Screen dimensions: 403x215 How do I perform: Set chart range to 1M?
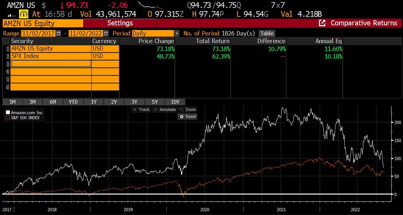click(x=12, y=102)
